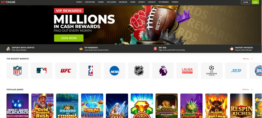The image size is (262, 118).
Task: Open the NFL market tile
Action: tap(17, 71)
